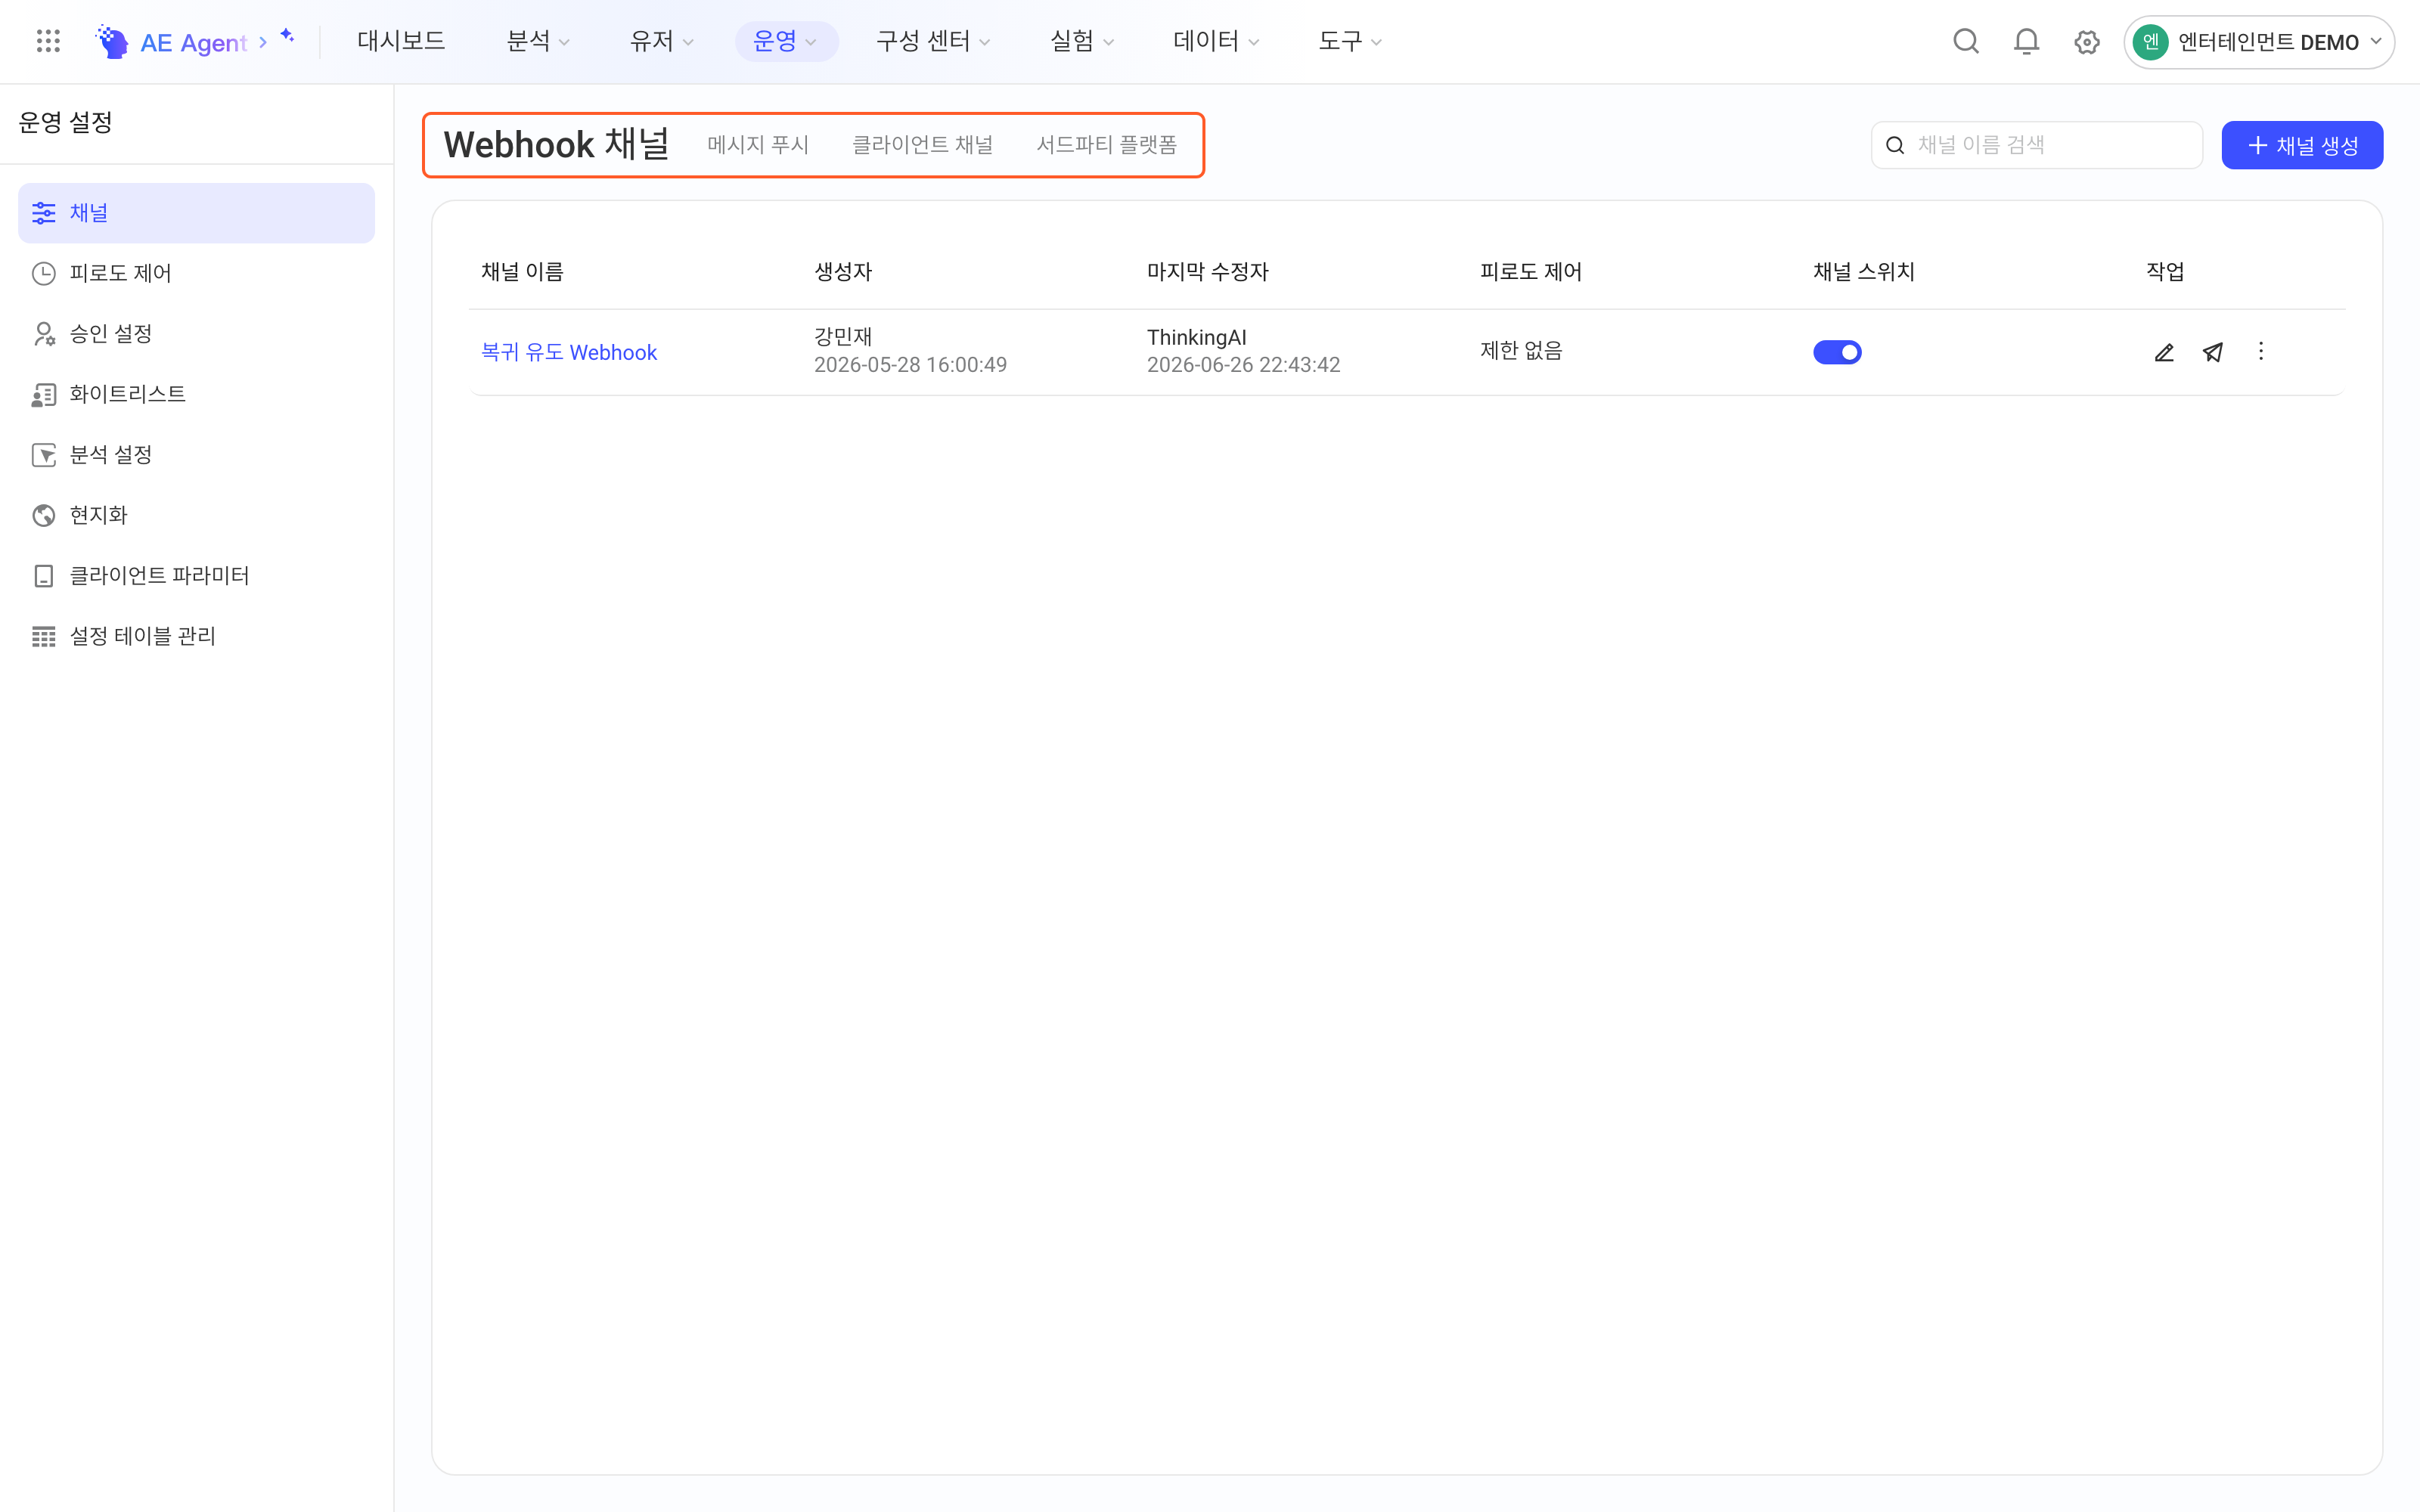
Task: Open 클라이언트 파라미터 in the sidebar
Action: tap(196, 576)
